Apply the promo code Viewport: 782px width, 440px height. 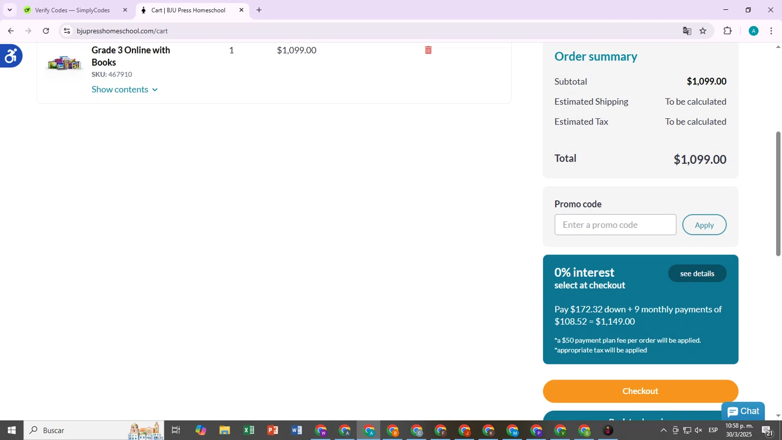tap(704, 225)
